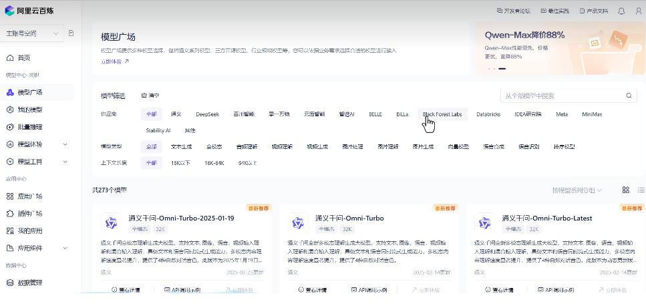Filter suppliers by BELLE
Screen dimensions: 646x308
coord(375,114)
